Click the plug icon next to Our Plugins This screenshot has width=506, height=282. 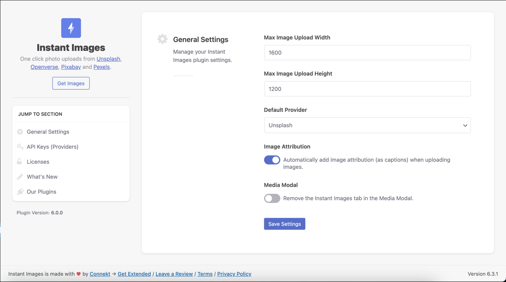pos(20,192)
